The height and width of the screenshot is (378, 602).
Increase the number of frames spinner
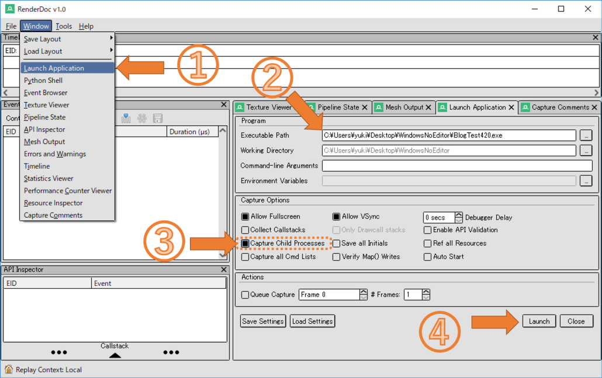pos(425,292)
